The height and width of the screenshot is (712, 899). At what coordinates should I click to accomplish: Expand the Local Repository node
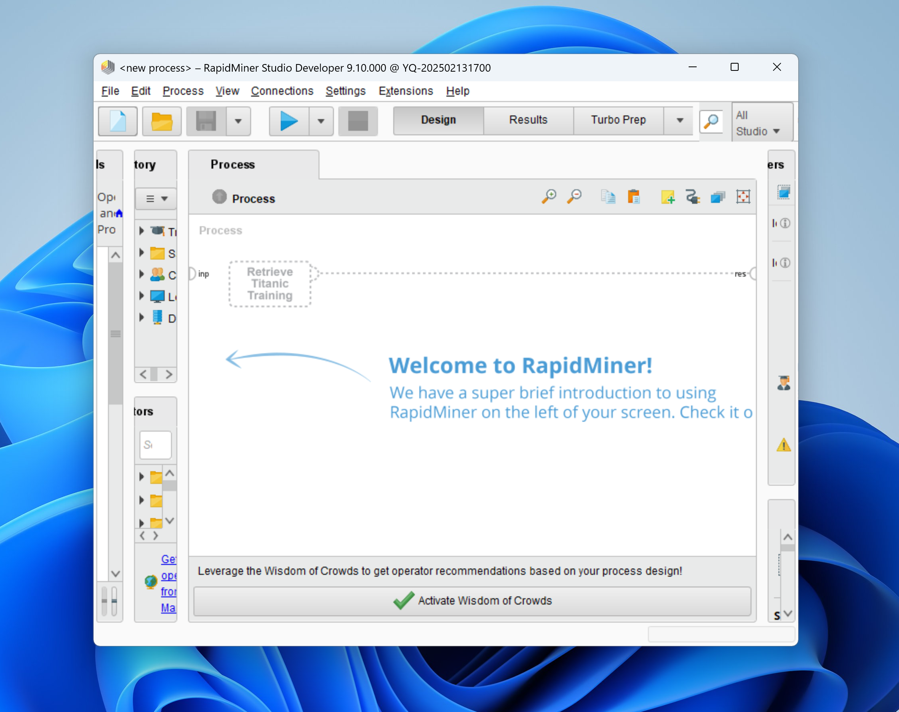[142, 295]
